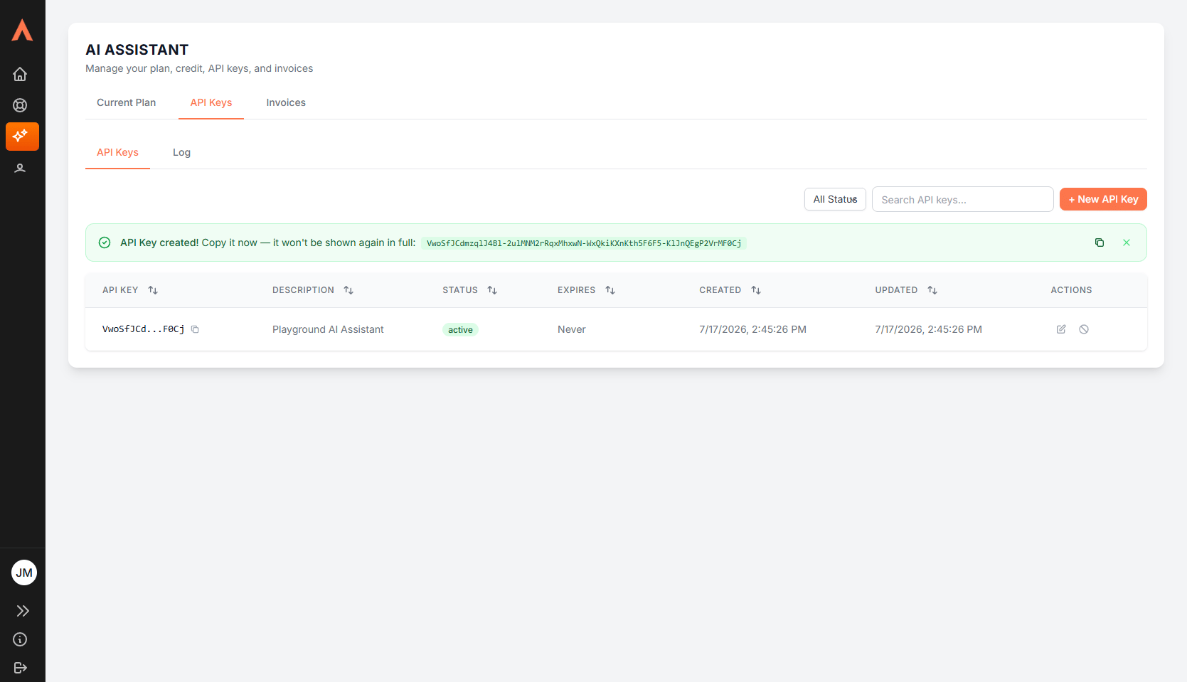Image resolution: width=1187 pixels, height=682 pixels.
Task: Open the Home page from sidebar
Action: click(20, 74)
